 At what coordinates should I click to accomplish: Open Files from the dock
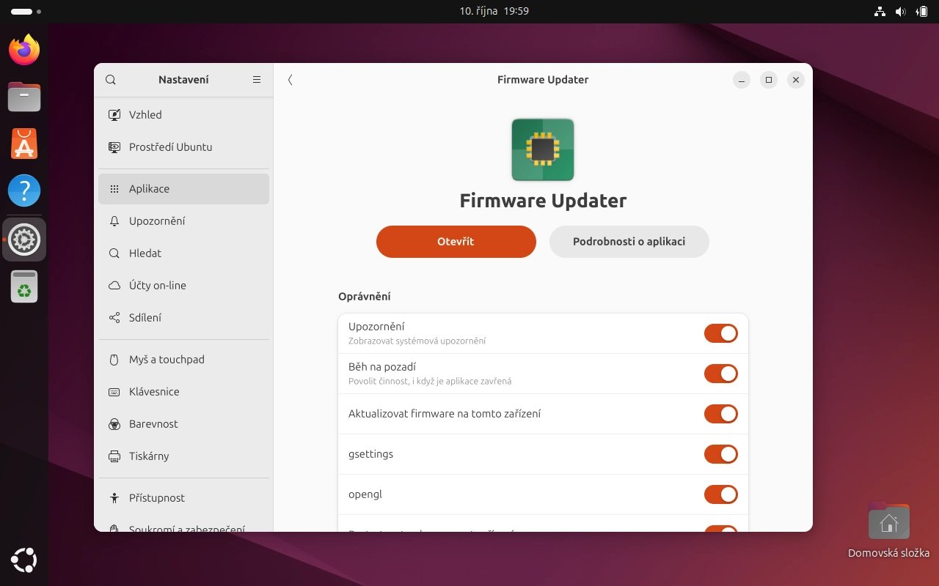point(24,97)
